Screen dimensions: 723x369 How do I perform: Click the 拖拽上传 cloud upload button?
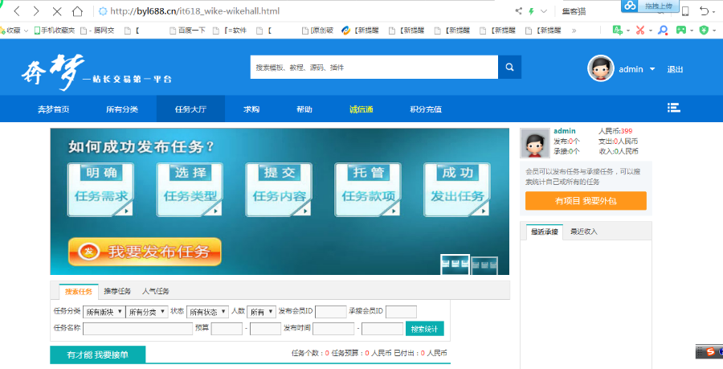click(650, 6)
